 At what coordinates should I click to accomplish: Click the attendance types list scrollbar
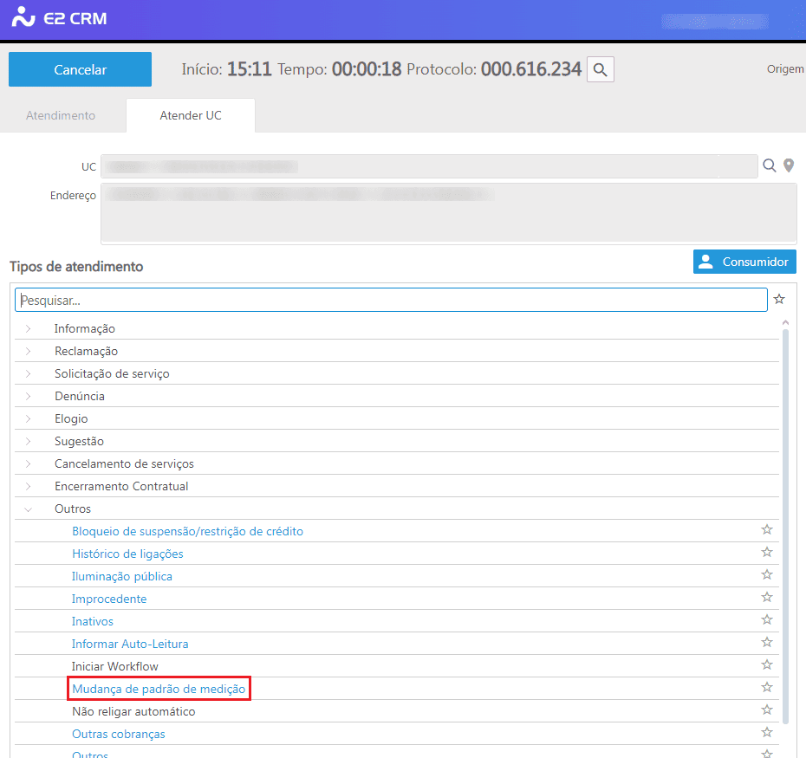click(786, 520)
